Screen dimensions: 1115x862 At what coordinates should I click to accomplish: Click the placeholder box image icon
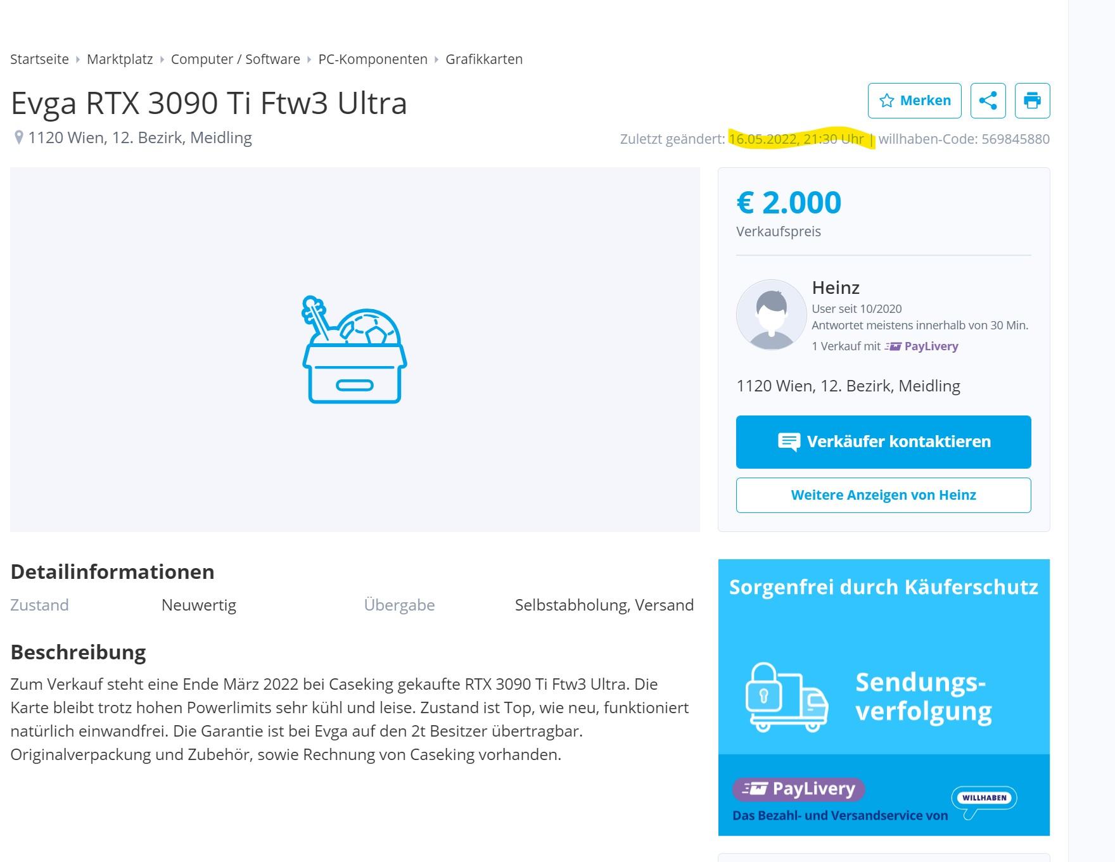(x=355, y=350)
